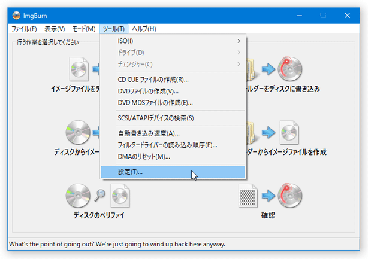Image resolution: width=368 pixels, height=259 pixels.
Task: Click the status bar quote text
Action: click(x=117, y=244)
